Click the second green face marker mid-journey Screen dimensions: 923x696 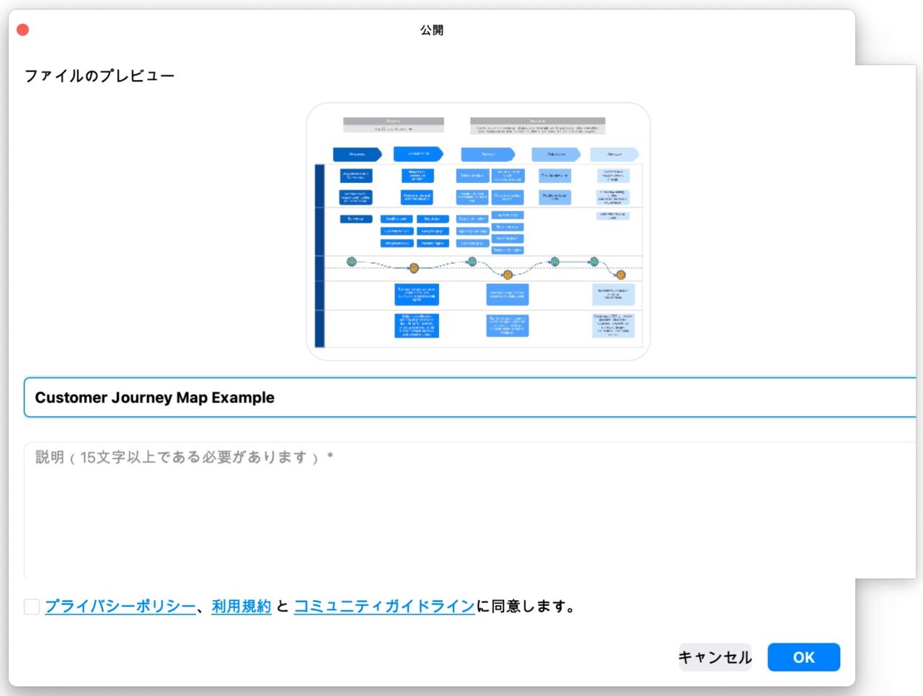[x=472, y=261]
